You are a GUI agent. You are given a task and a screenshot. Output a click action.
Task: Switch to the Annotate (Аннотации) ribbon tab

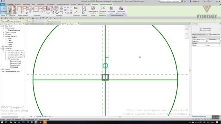[26, 4]
